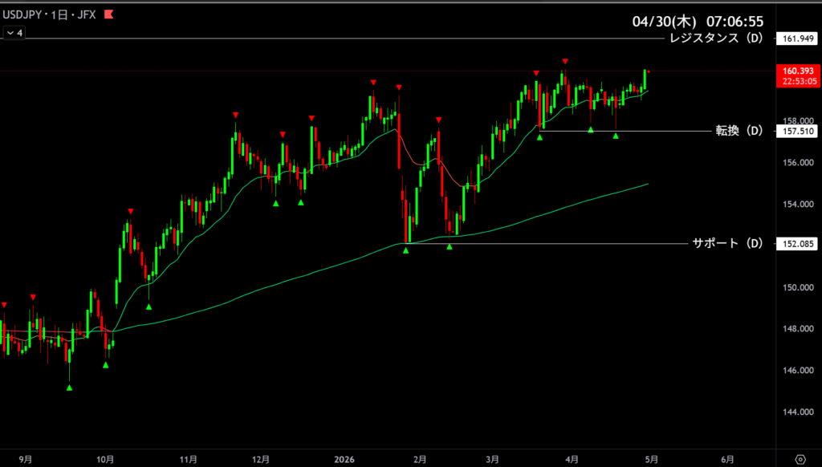Image resolution: width=822 pixels, height=467 pixels.
Task: Click the 157.510 price tag on axis
Action: click(797, 131)
